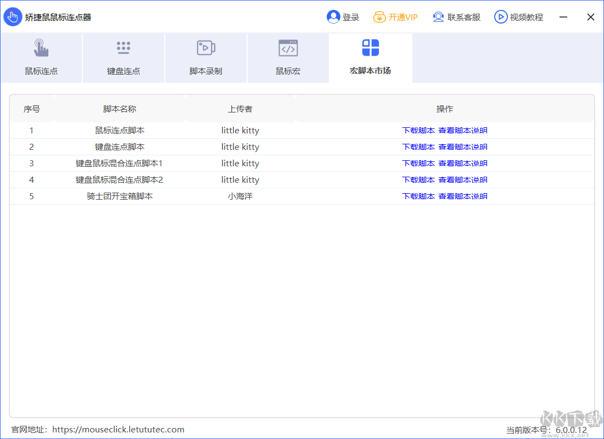Click the keyboard auto-click dots icon
Viewport: 604px width, 439px height.
pyautogui.click(x=124, y=48)
